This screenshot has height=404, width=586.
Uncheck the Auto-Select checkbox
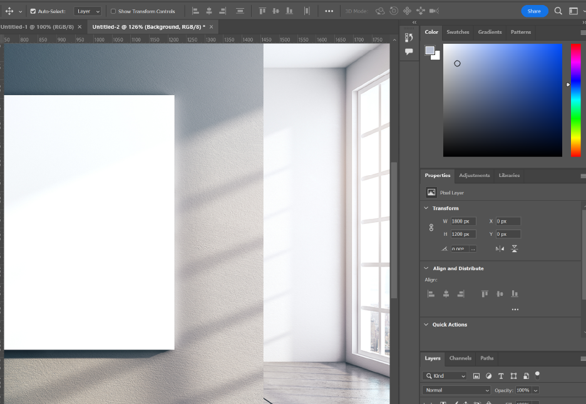click(33, 11)
